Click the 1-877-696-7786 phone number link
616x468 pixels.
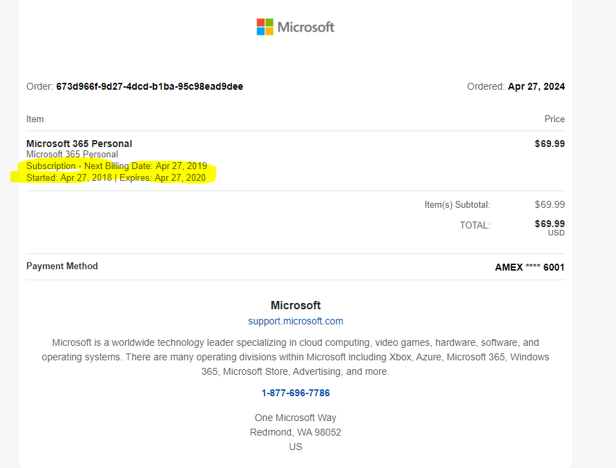[x=296, y=393]
